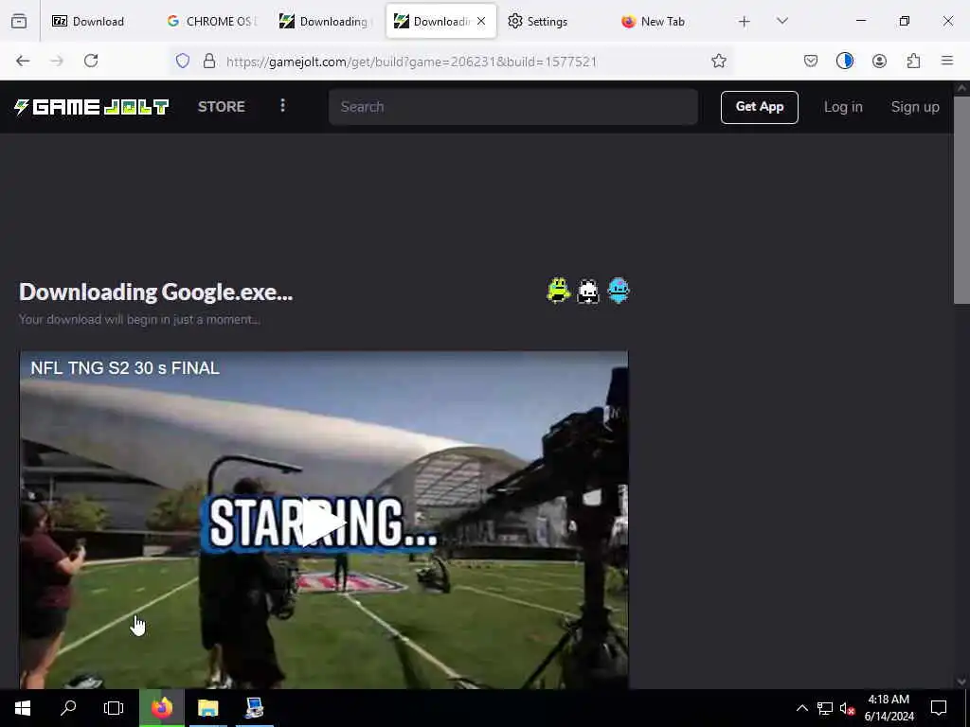Open Firefox account menu
Image resolution: width=970 pixels, height=727 pixels.
[x=879, y=61]
